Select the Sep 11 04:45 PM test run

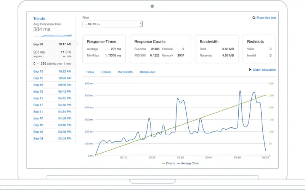(x=52, y=98)
